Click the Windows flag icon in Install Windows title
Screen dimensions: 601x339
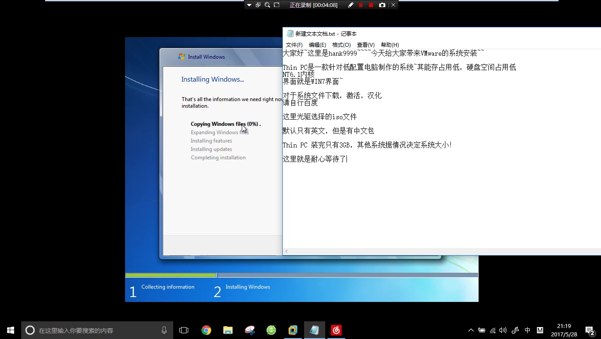click(181, 56)
